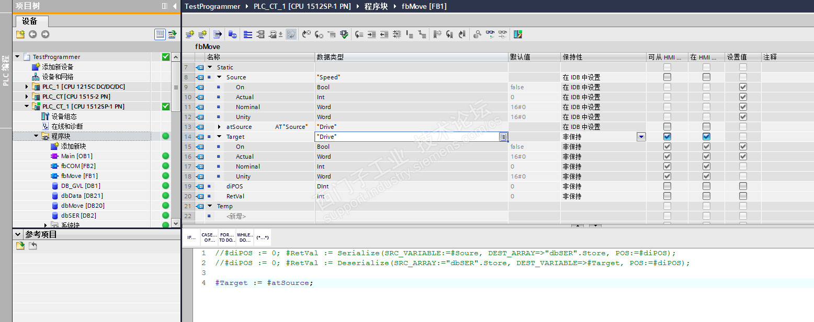Image resolution: width=814 pixels, height=322 pixels.
Task: Click the glasses icon with gray arrow
Action: [x=503, y=34]
